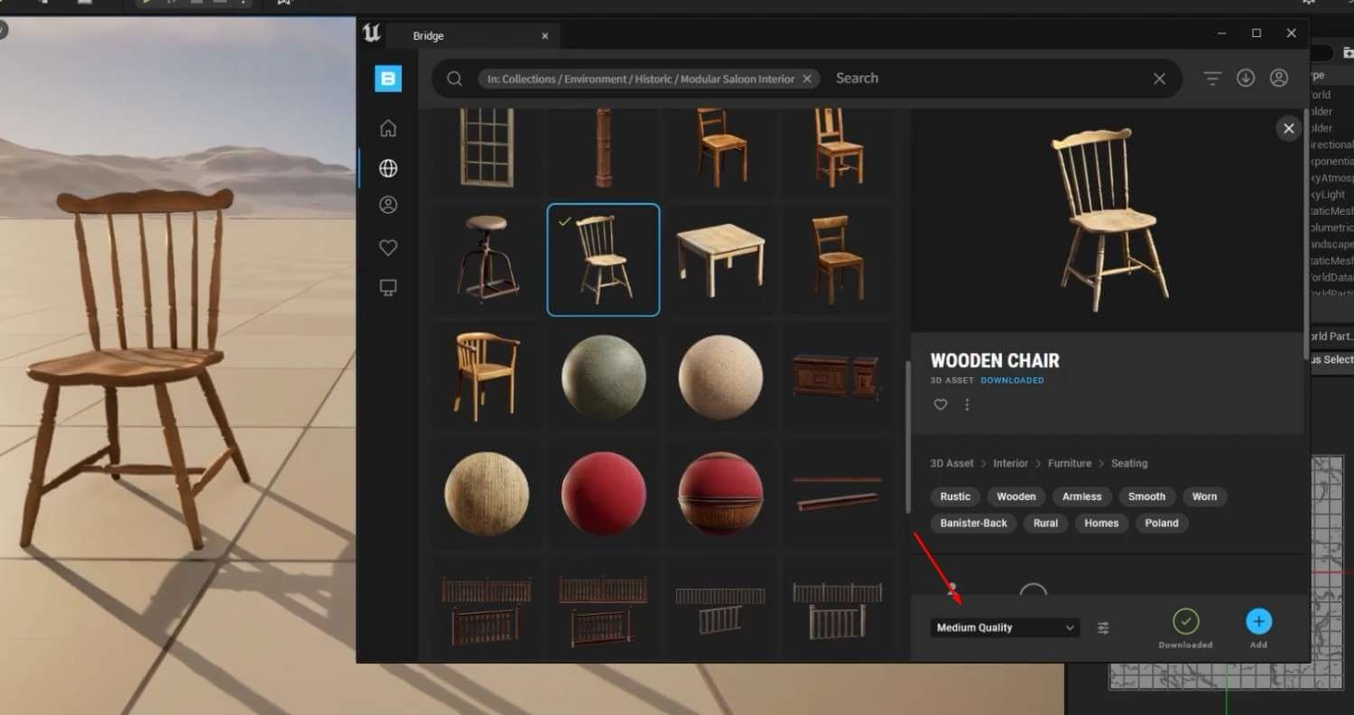
Task: Open the speckled beige sphere material
Action: [720, 376]
